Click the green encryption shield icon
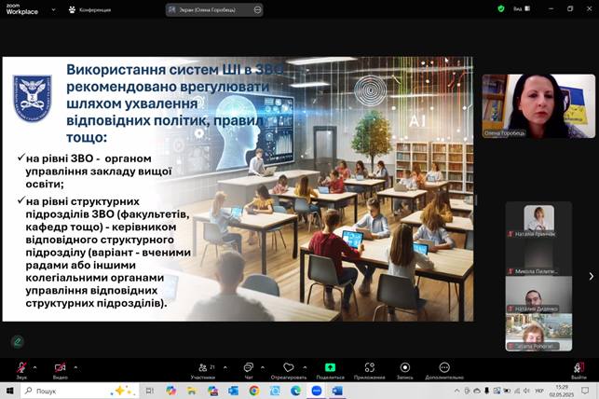 pyautogui.click(x=501, y=8)
